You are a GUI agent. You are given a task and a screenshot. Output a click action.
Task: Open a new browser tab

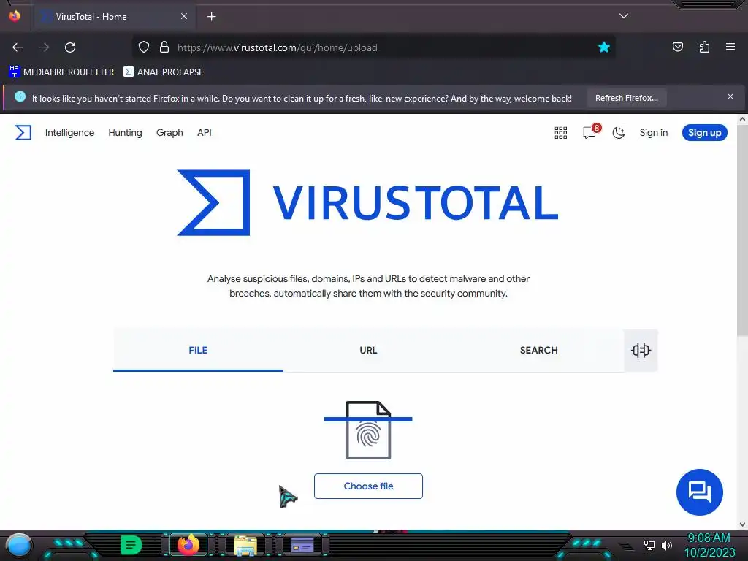pyautogui.click(x=211, y=17)
